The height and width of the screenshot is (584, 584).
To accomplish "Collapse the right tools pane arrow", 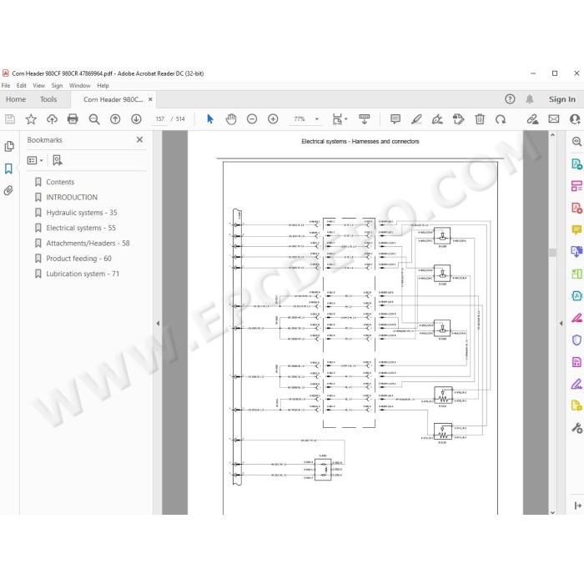I will [561, 324].
